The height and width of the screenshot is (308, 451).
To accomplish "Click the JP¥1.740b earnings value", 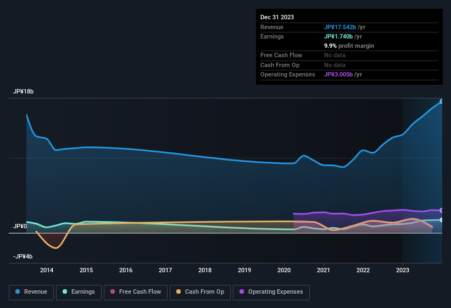I will tap(338, 36).
